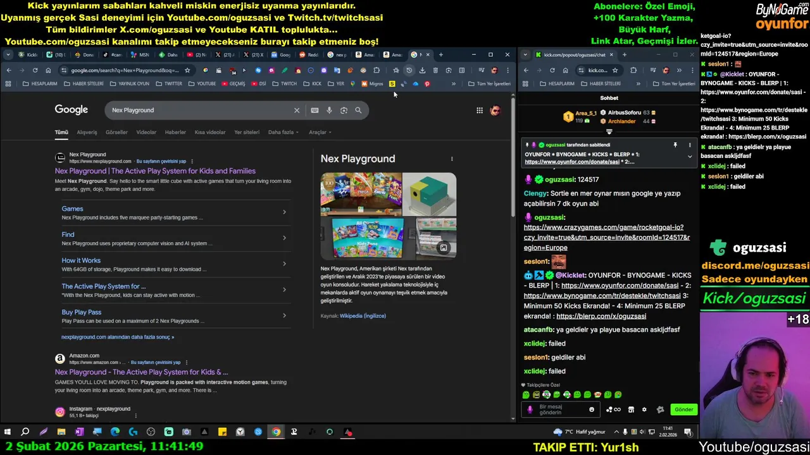Open the Wikipedia (İngilizce) source link
The height and width of the screenshot is (455, 810).
click(x=363, y=316)
